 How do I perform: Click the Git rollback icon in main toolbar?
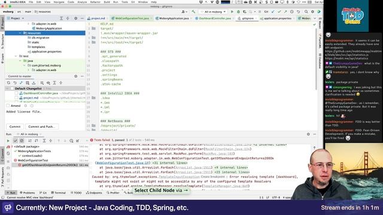click(x=298, y=11)
